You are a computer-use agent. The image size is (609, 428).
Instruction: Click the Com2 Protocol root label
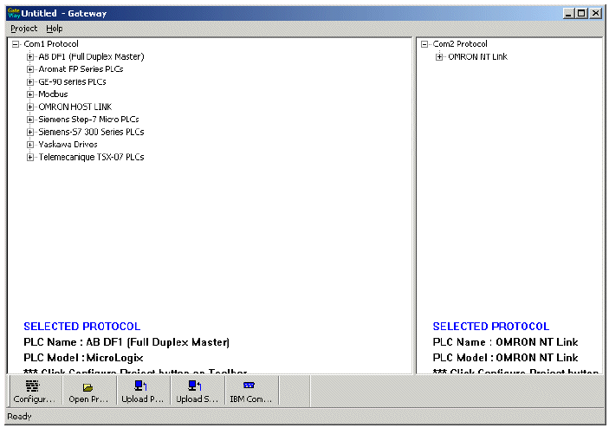tap(460, 44)
